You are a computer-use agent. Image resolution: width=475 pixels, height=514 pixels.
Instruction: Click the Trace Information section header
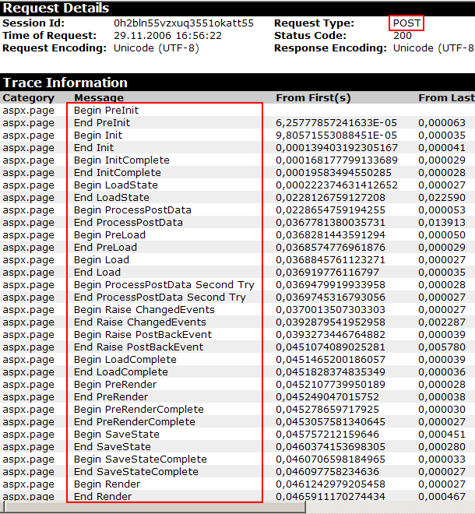coord(65,83)
